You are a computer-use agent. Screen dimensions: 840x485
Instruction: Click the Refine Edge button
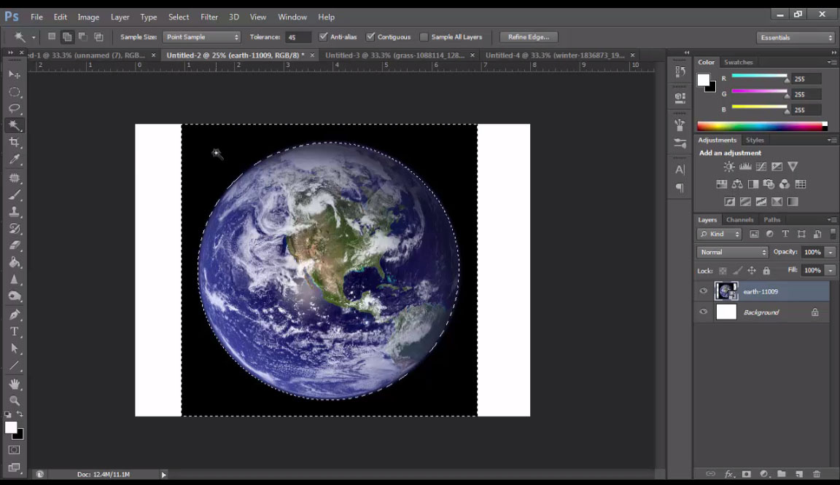click(528, 36)
